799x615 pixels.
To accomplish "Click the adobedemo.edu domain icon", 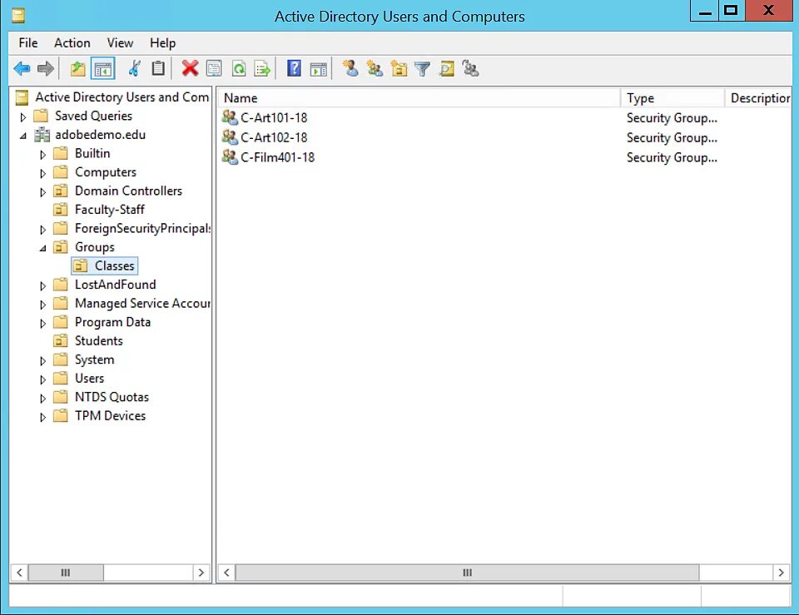I will 42,135.
